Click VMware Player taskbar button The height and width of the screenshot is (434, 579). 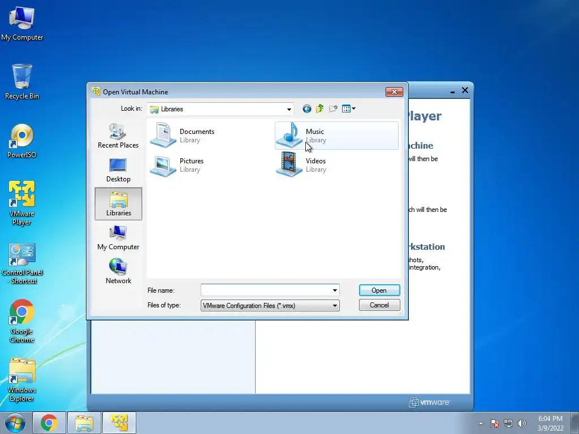pos(119,423)
